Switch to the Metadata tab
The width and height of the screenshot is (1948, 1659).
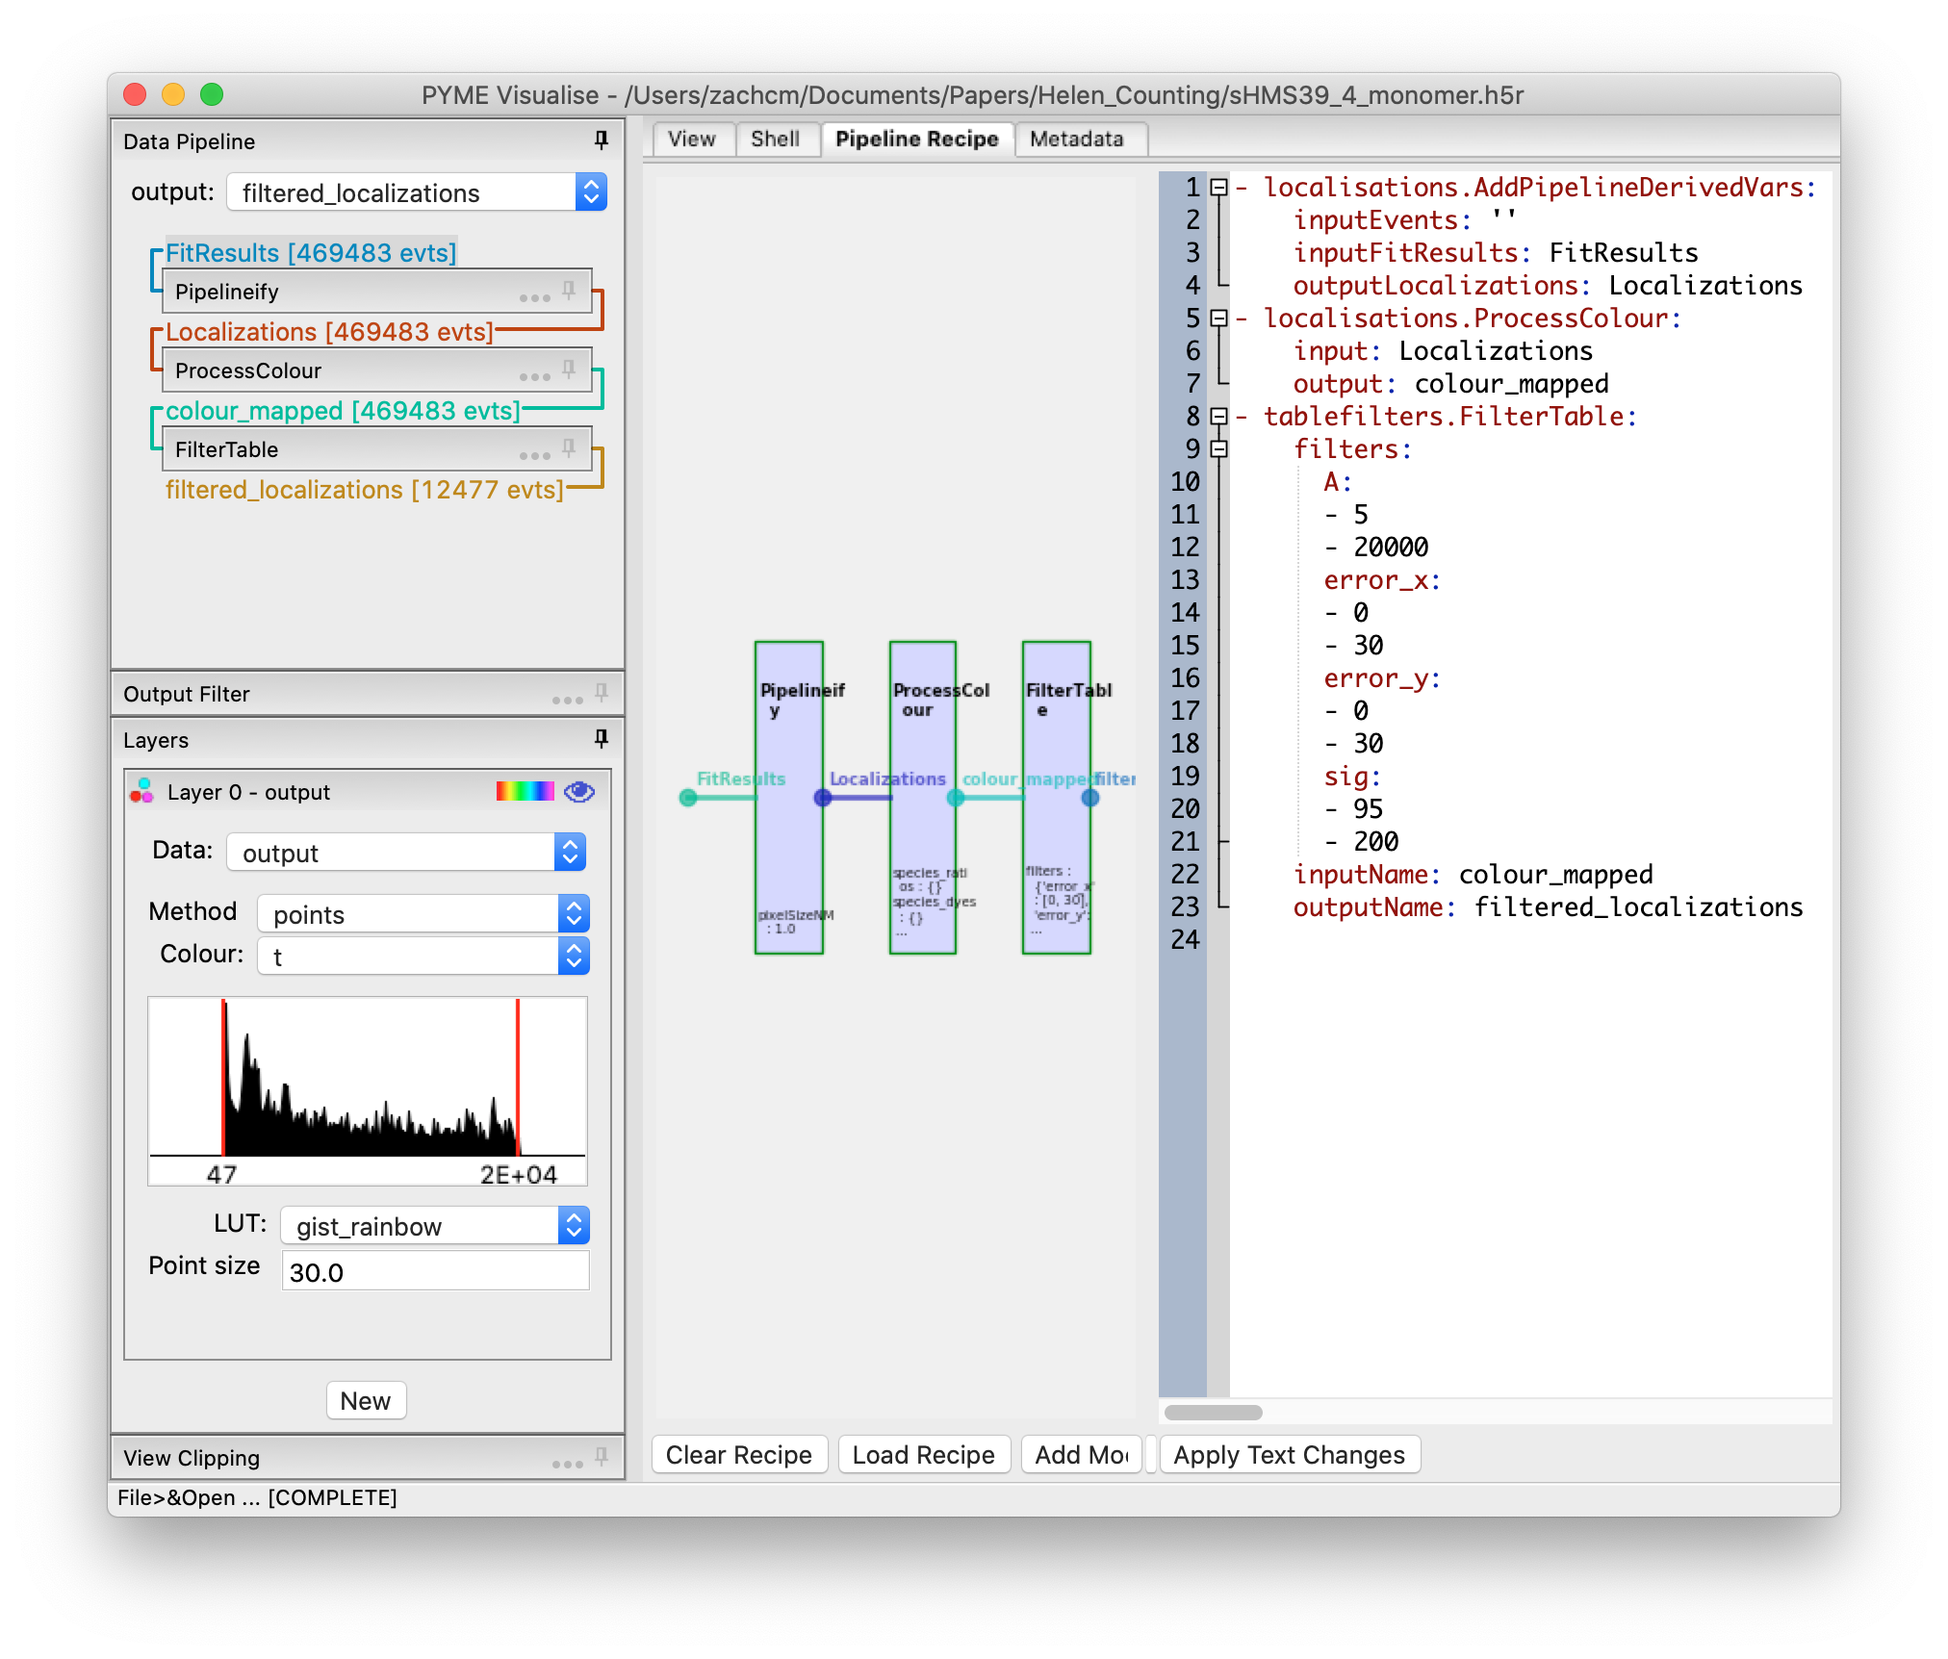[x=1077, y=139]
